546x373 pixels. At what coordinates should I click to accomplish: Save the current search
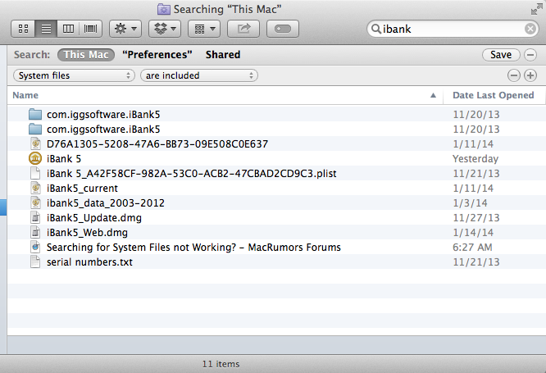501,55
